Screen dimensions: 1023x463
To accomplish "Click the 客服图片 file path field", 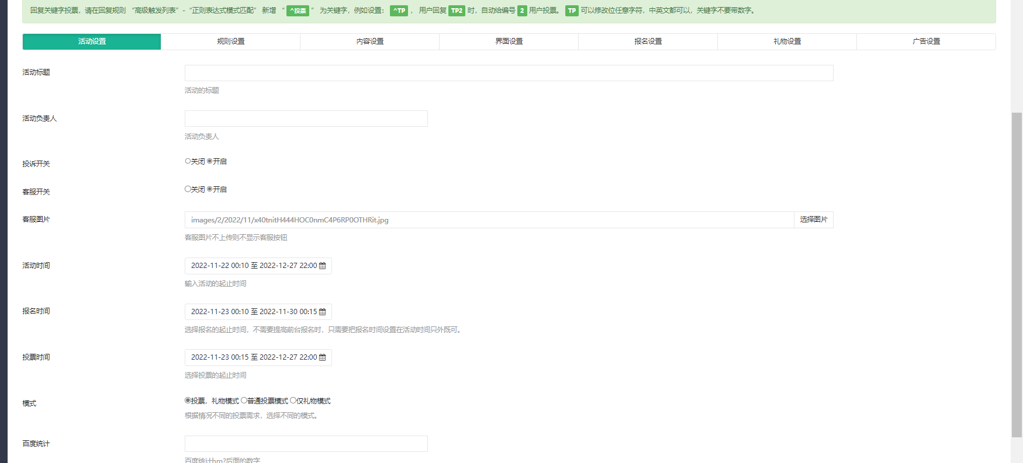I will (x=489, y=220).
